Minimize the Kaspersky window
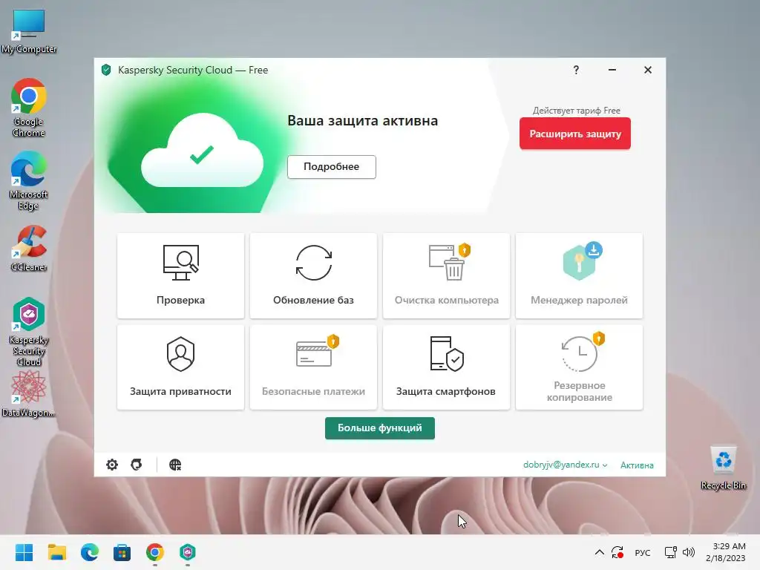Viewport: 760px width, 570px height. pos(612,70)
